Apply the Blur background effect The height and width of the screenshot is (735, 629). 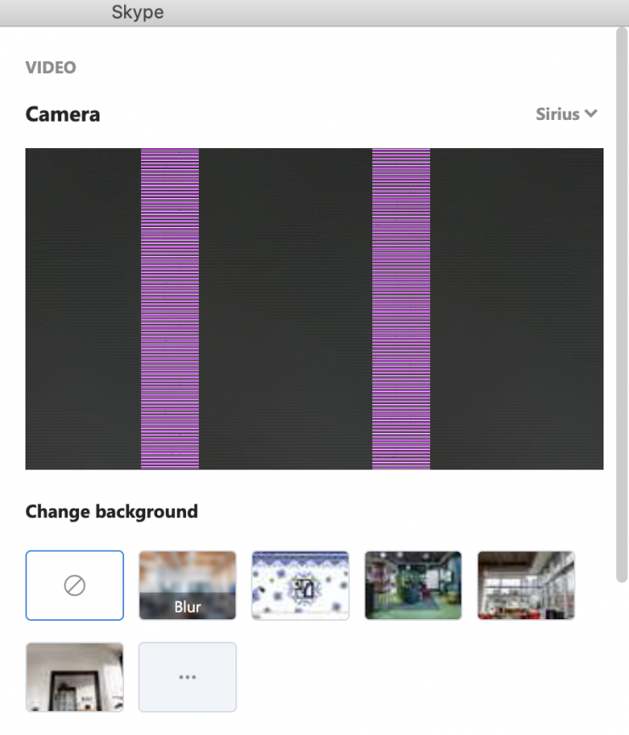coord(187,585)
